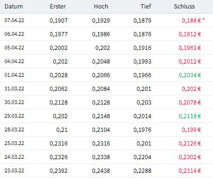This screenshot has width=213, height=178.
Task: Click the Erster column header
Action: pyautogui.click(x=58, y=7)
